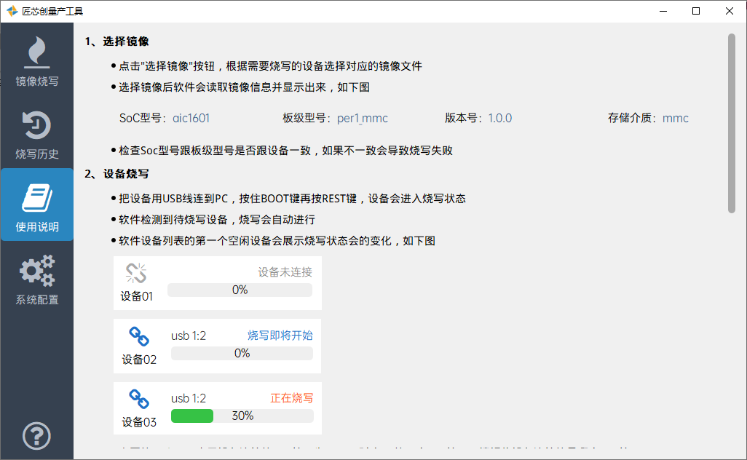Click the 设备02 progress bar showing 0%
The image size is (747, 460).
click(x=242, y=353)
